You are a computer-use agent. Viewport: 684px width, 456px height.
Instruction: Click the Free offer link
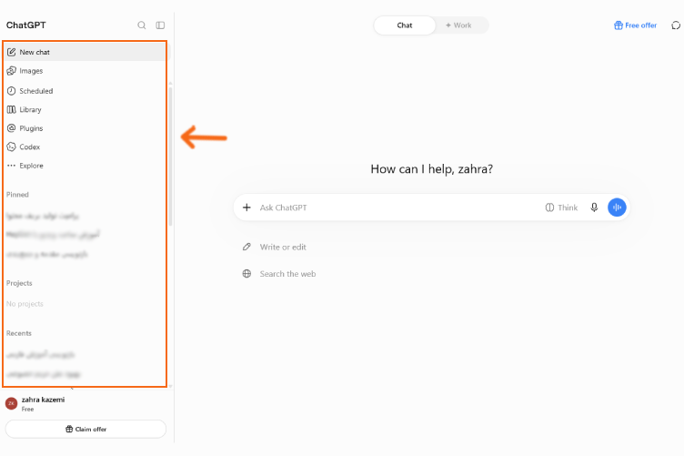pos(636,25)
